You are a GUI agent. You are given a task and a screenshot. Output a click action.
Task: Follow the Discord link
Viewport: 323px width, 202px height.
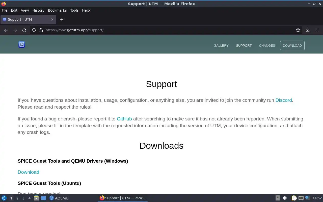pos(284,100)
